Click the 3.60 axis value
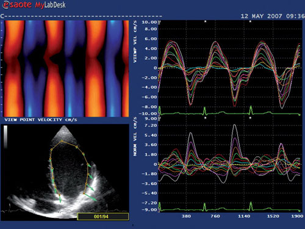 tap(151, 145)
